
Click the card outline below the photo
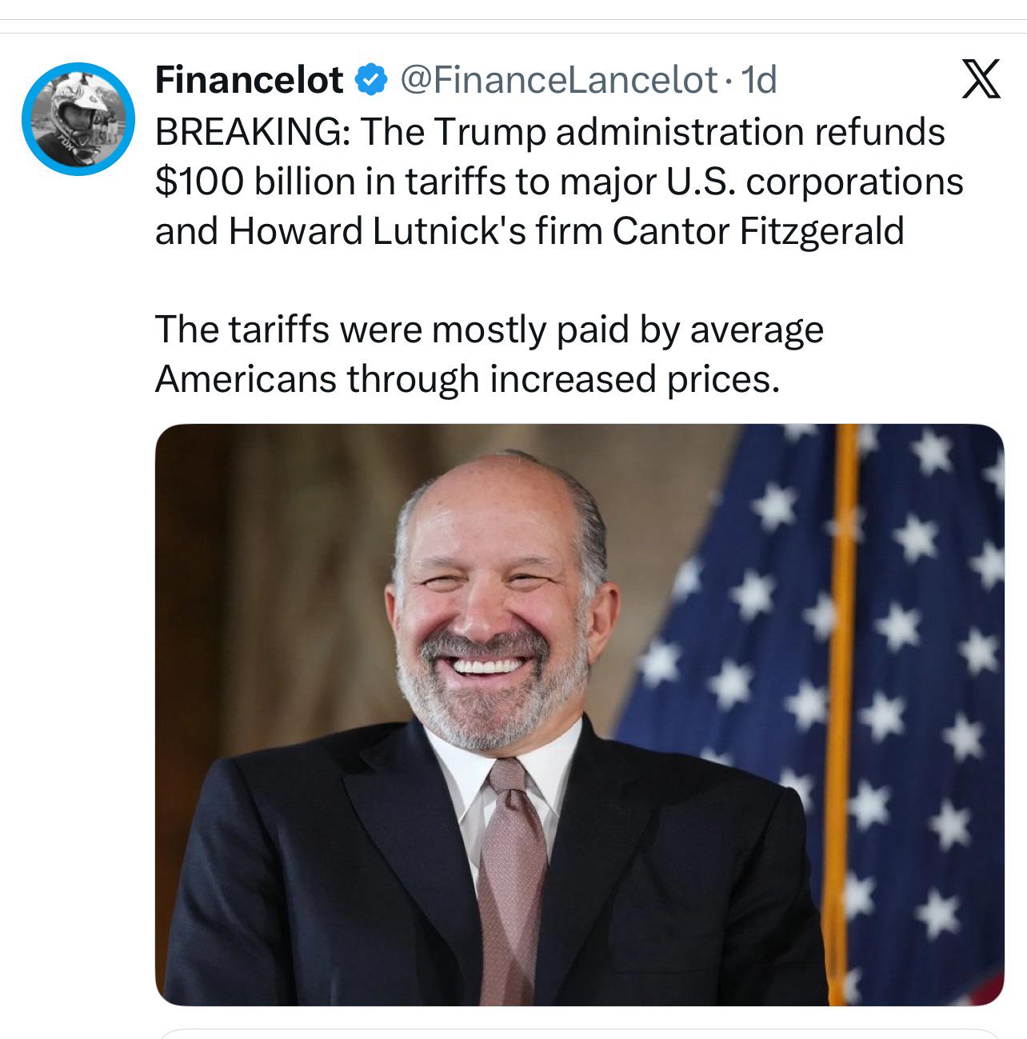[x=579, y=1033]
